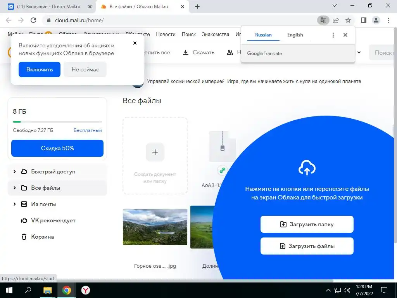This screenshot has width=397, height=298.
Task: Click the Управляй космической империей ad link
Action: (x=185, y=81)
